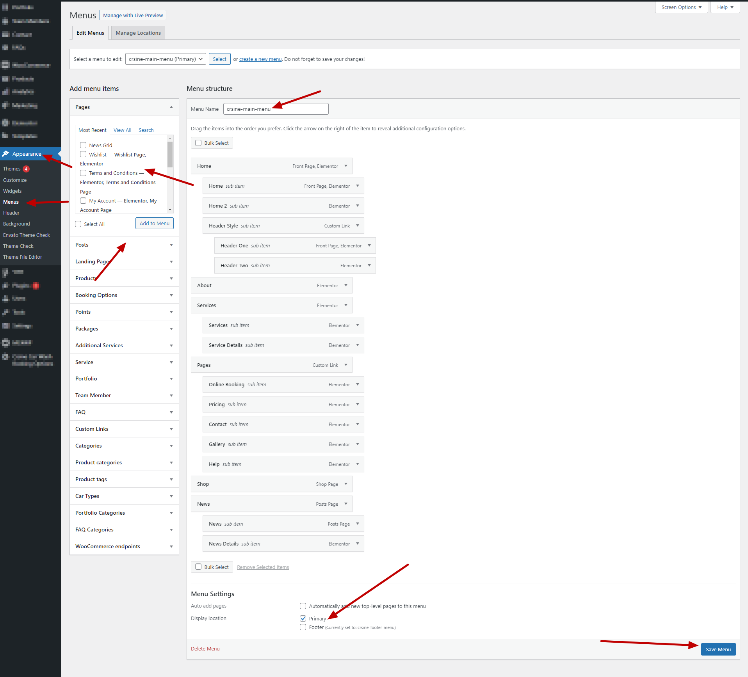The height and width of the screenshot is (677, 748).
Task: Click the red update badge beside Themes
Action: pyautogui.click(x=26, y=169)
